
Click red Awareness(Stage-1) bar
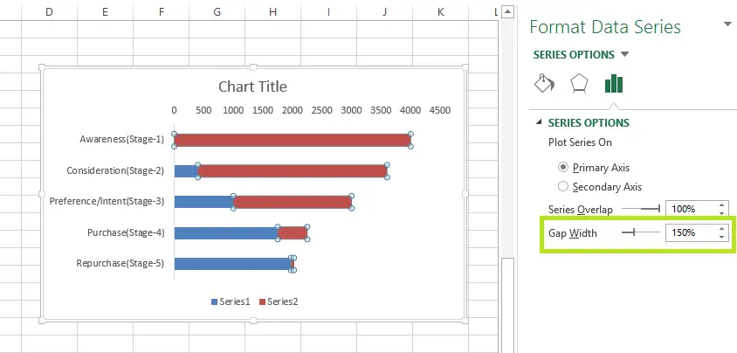(x=293, y=140)
